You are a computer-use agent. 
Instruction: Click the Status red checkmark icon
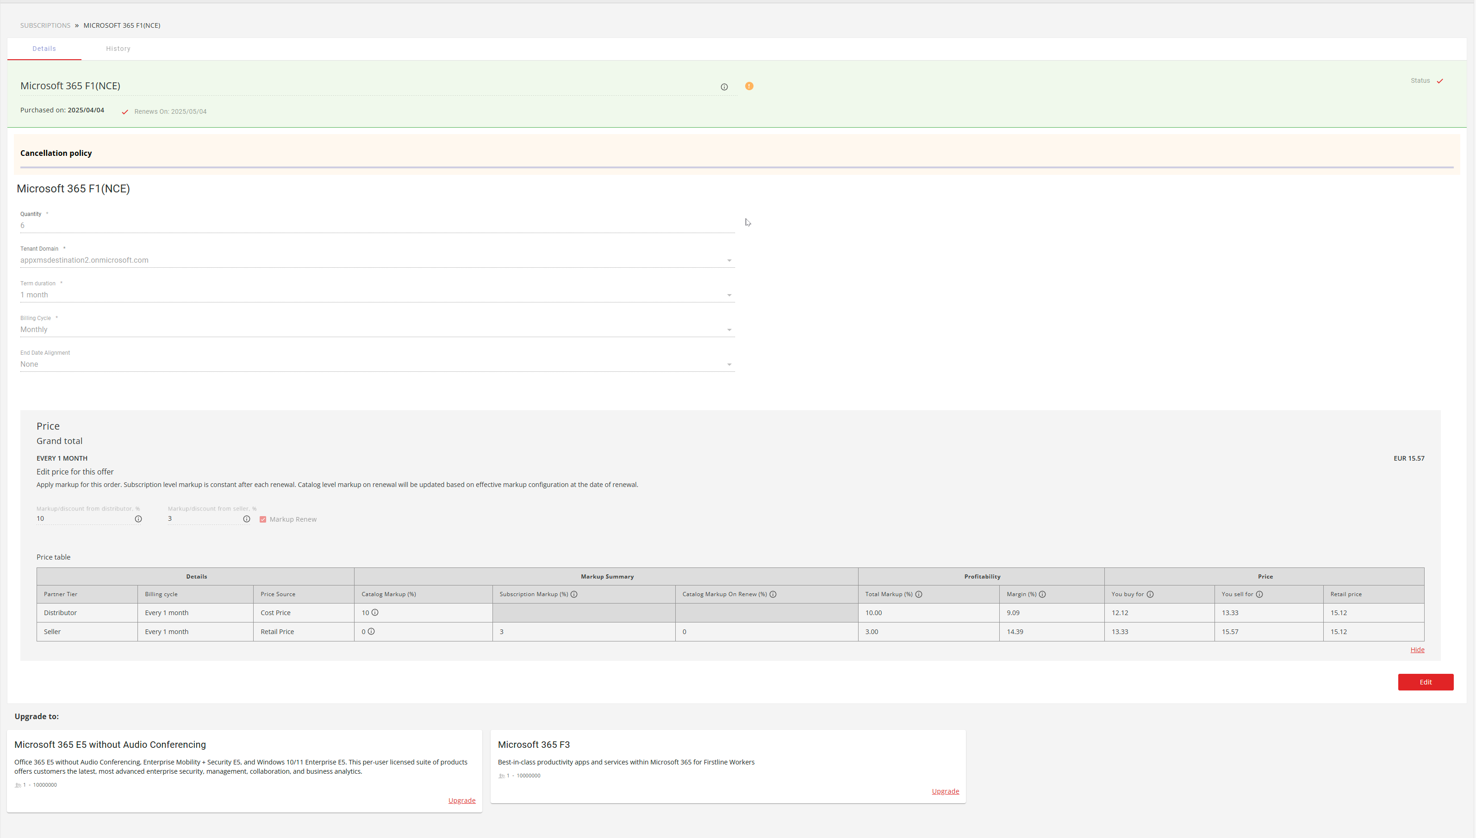pyautogui.click(x=1439, y=80)
